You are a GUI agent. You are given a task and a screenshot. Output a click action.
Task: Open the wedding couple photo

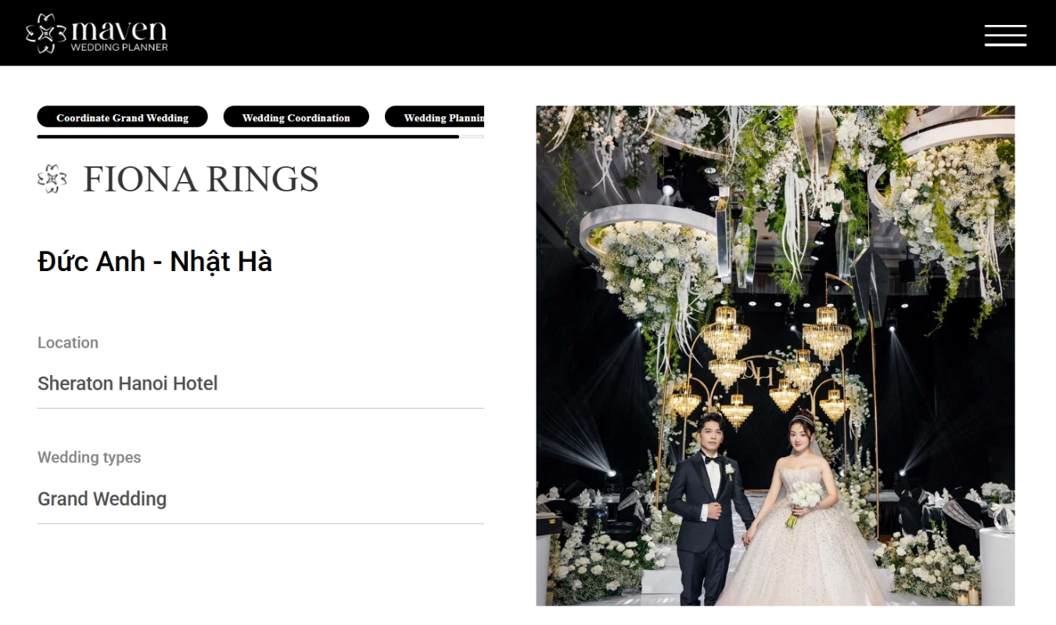click(x=775, y=355)
